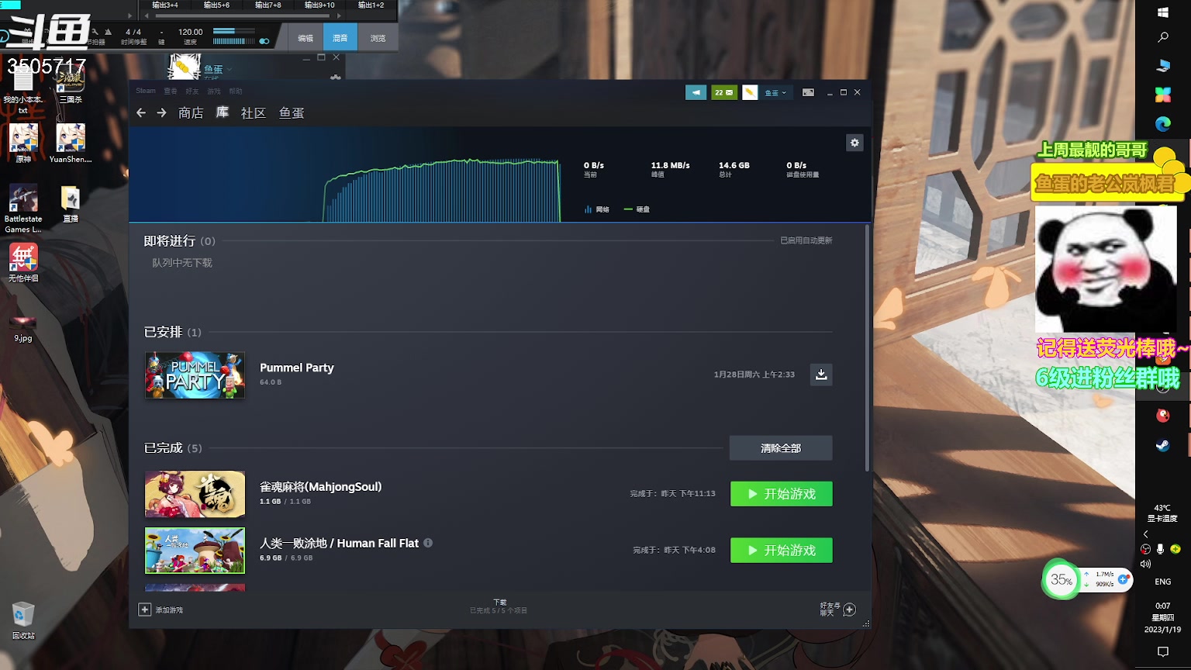This screenshot has height=670, width=1191.
Task: Open the 雀魂麻将 game thumbnail
Action: 195,494
